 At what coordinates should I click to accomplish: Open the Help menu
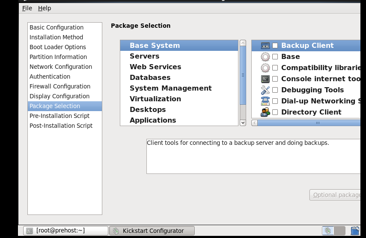45,8
